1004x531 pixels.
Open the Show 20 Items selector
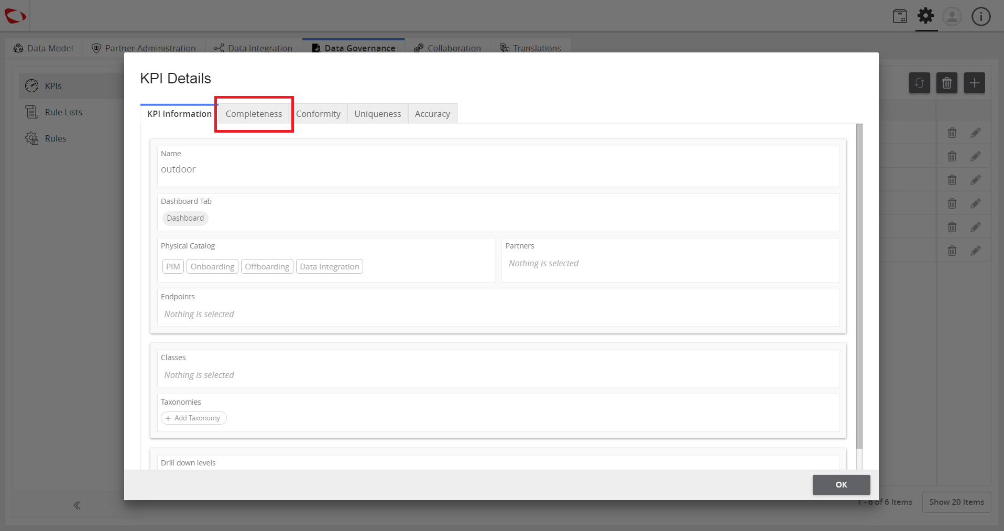click(956, 502)
